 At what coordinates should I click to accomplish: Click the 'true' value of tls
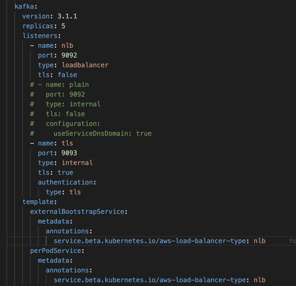point(65,173)
